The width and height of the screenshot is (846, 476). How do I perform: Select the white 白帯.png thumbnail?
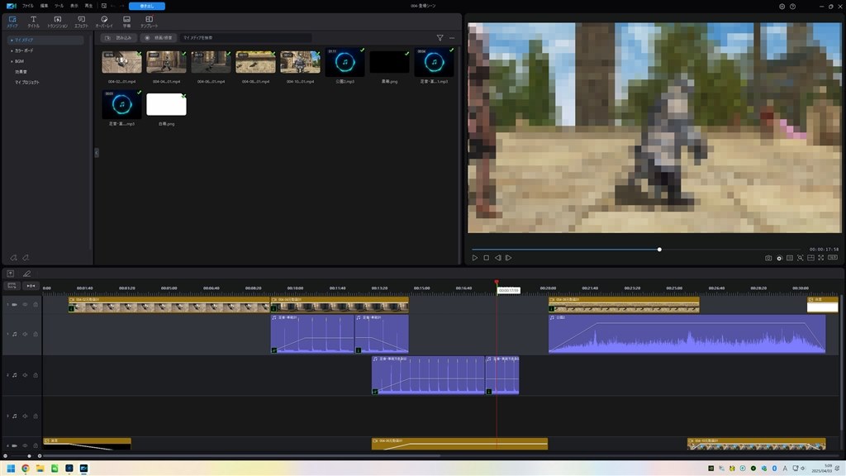pyautogui.click(x=166, y=105)
